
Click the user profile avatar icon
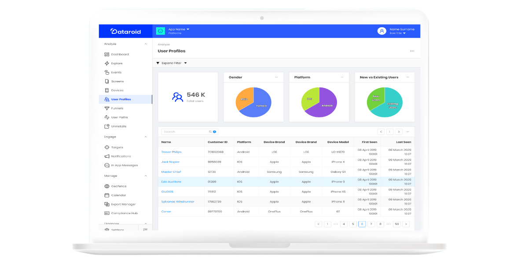point(382,31)
